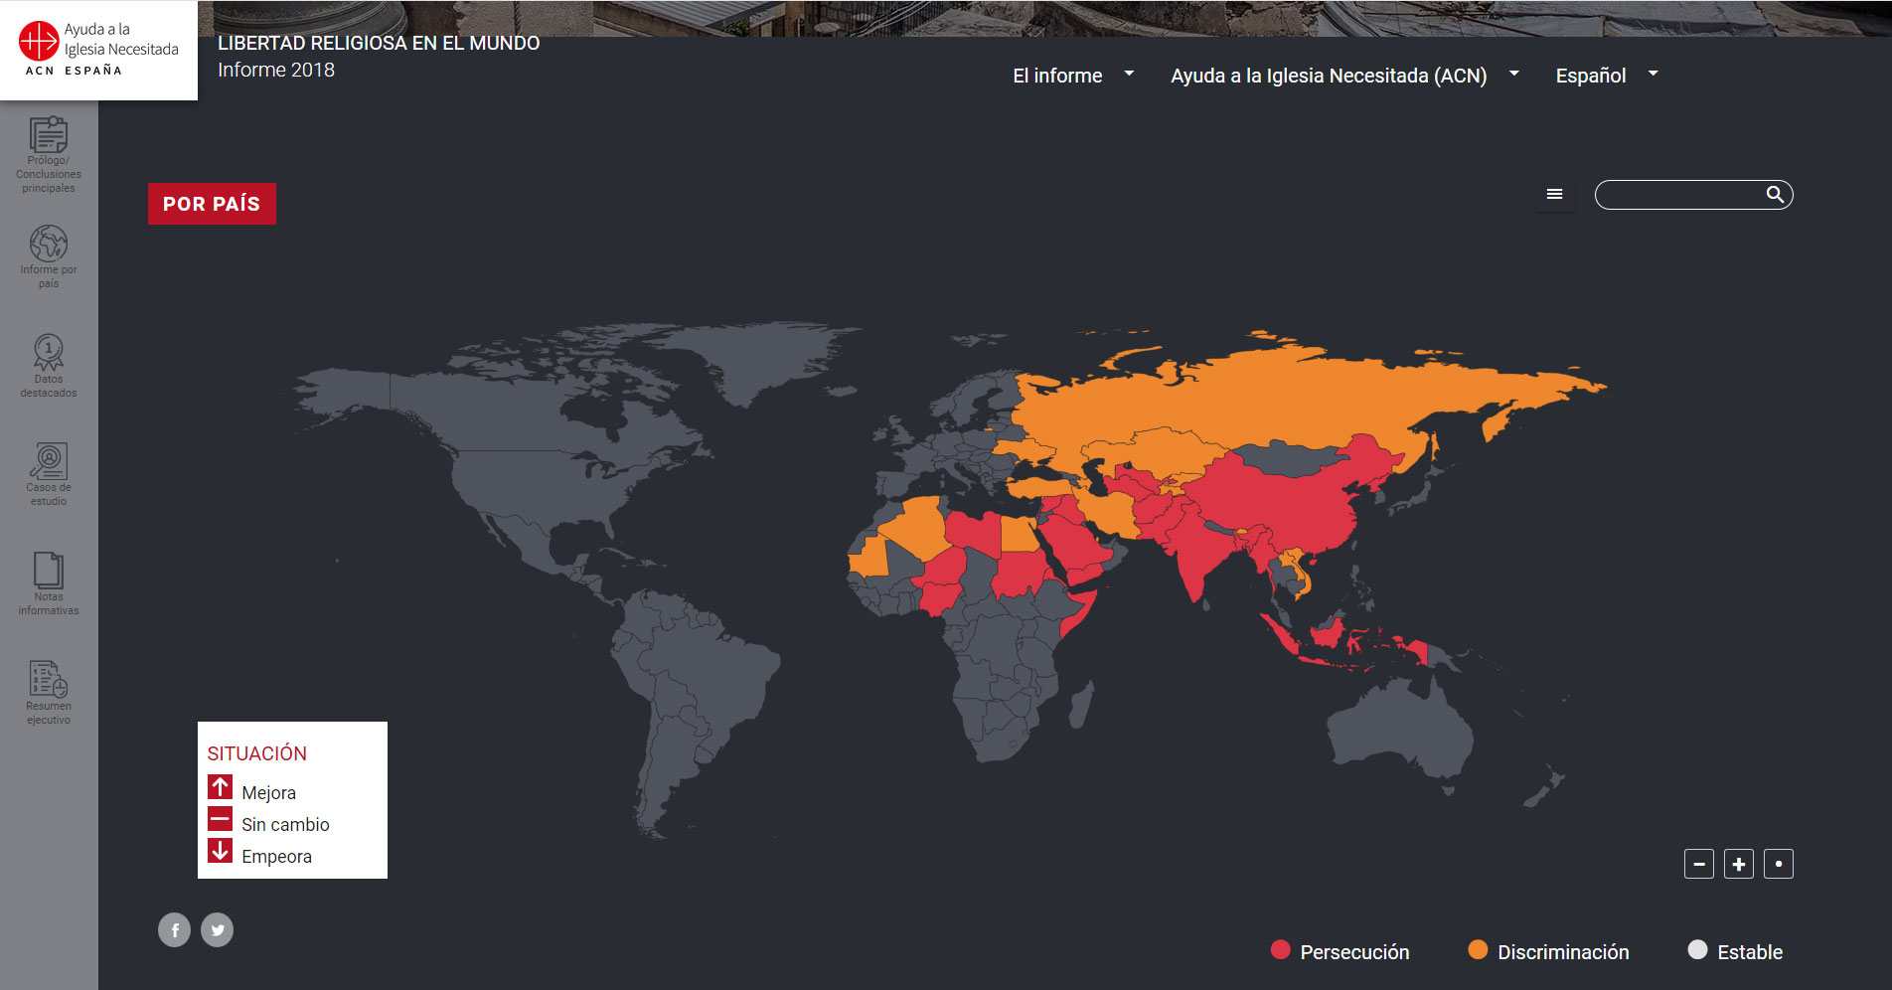This screenshot has width=1892, height=990.
Task: Open the hamburger list menu button
Action: [x=1555, y=195]
